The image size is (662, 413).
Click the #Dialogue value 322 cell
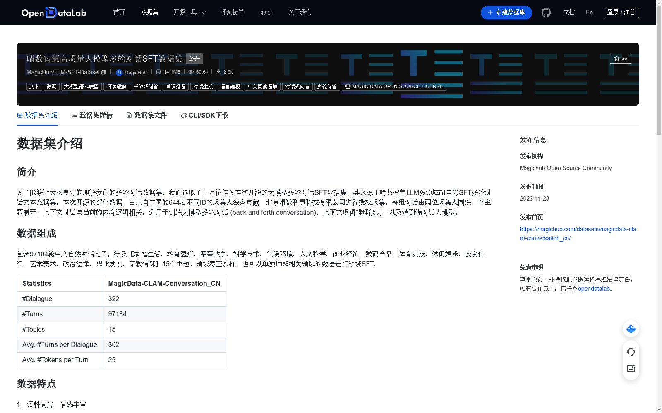click(164, 299)
